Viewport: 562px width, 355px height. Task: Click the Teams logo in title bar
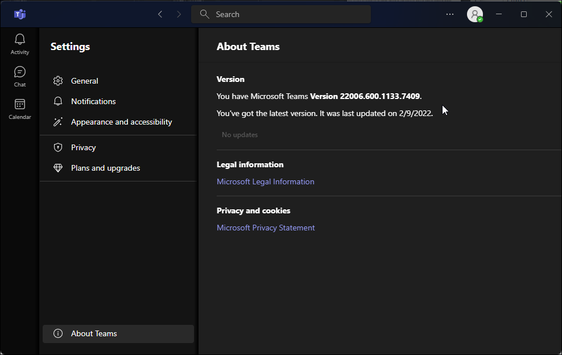tap(20, 14)
